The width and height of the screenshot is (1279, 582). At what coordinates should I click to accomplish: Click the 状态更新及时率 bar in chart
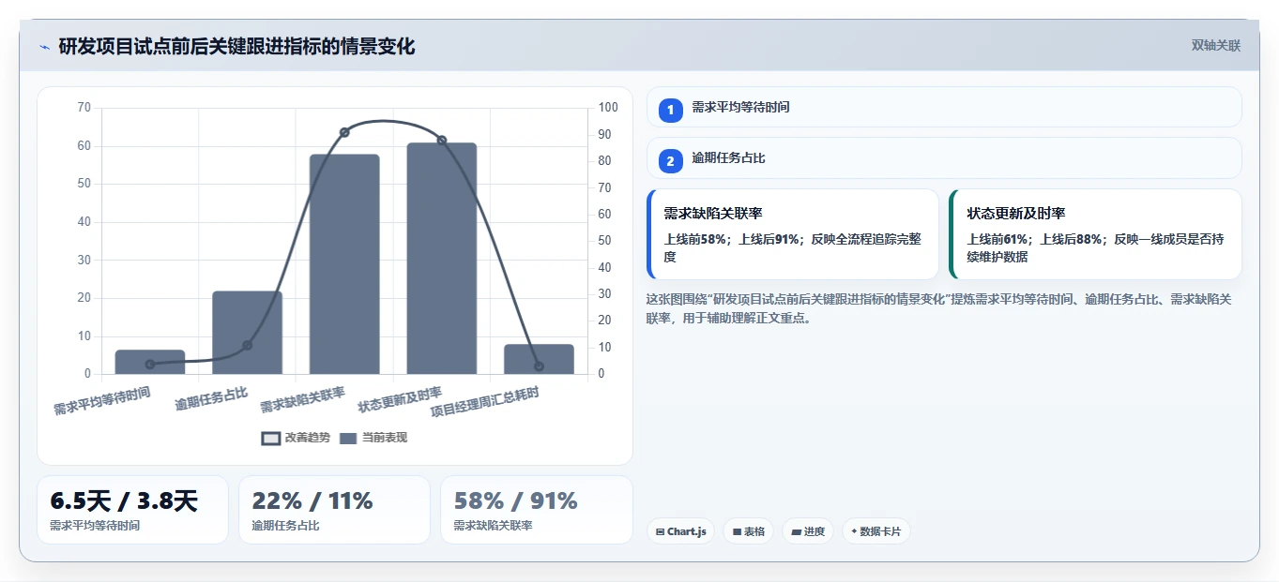coord(441,259)
